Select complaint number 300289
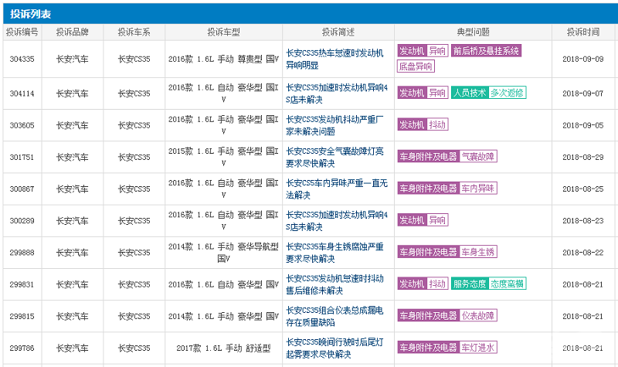 (x=22, y=221)
